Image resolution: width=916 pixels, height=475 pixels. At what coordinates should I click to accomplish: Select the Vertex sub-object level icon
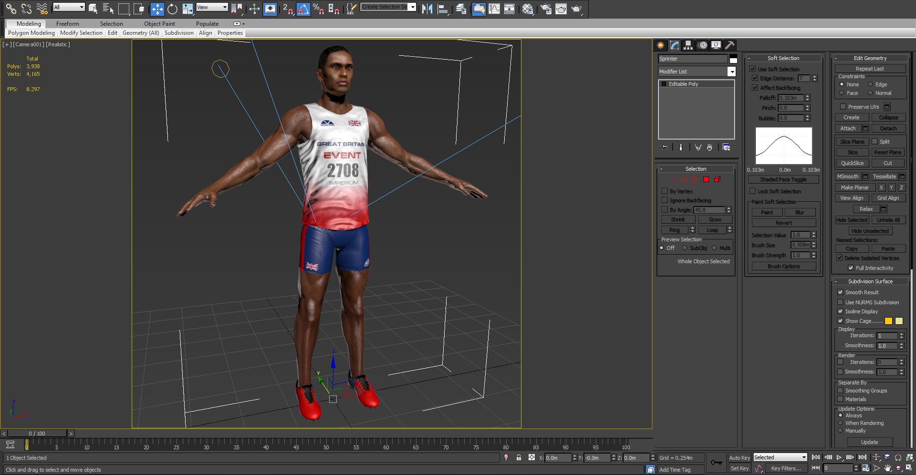(x=671, y=179)
